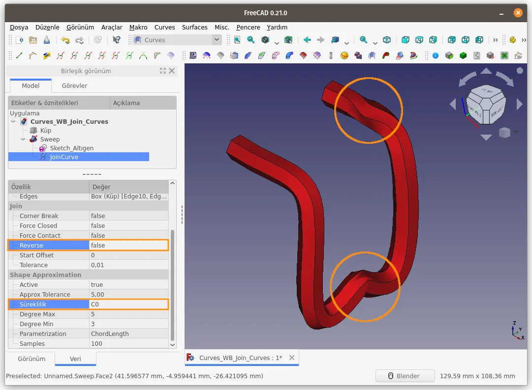Rotate view with navigation cube right arrow

coord(519,104)
